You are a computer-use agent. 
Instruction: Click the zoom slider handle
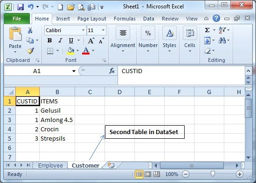pos(213,174)
